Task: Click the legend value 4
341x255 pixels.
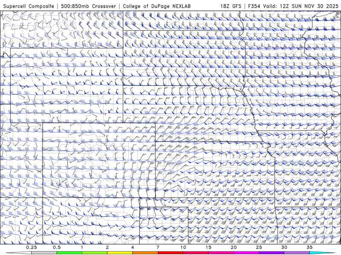Action: [x=133, y=247]
